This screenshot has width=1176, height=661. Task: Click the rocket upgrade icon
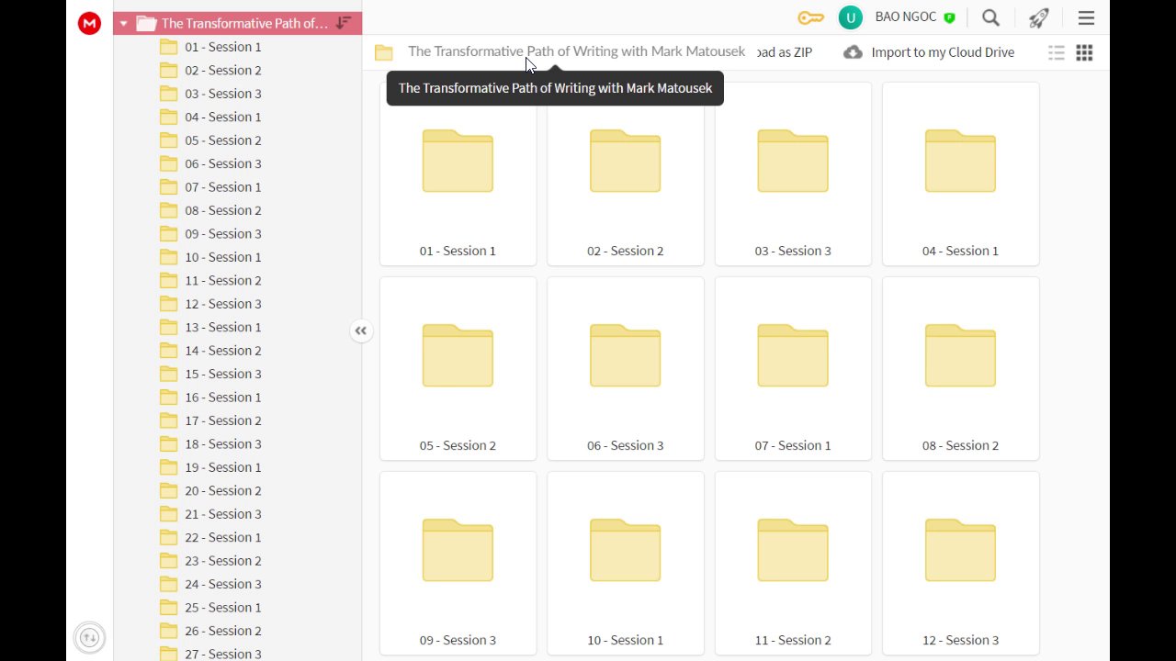point(1038,17)
